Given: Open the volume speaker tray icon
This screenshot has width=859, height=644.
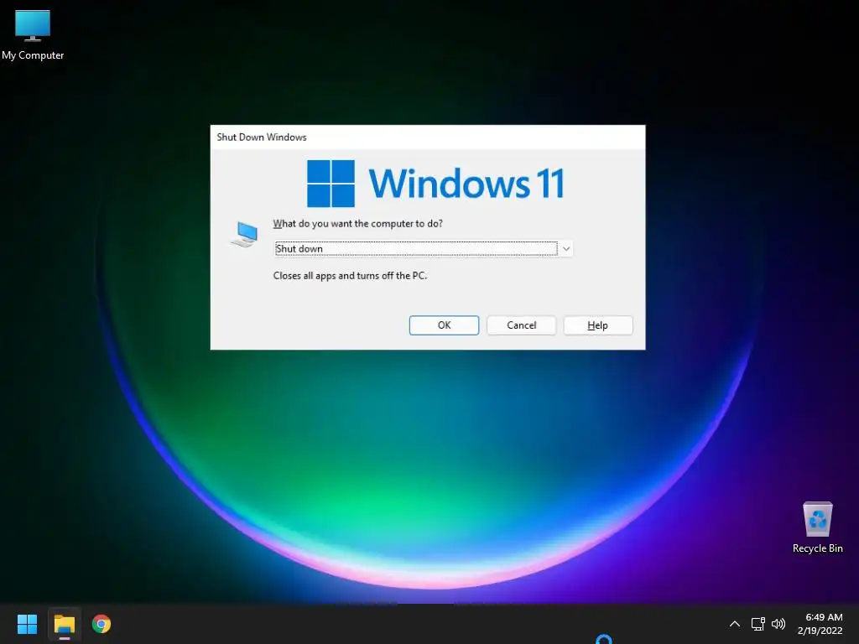Looking at the screenshot, I should tap(778, 624).
